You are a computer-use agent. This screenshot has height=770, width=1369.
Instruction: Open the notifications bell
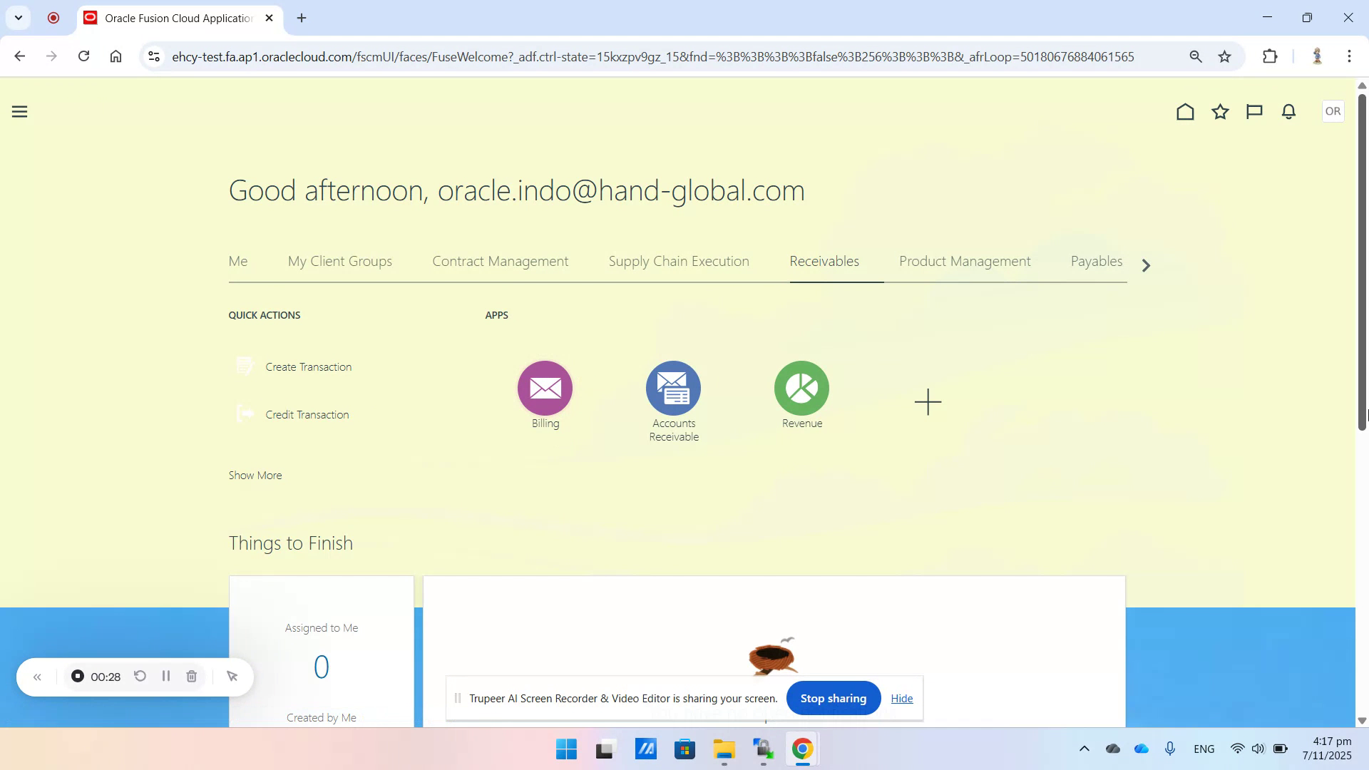pos(1288,111)
